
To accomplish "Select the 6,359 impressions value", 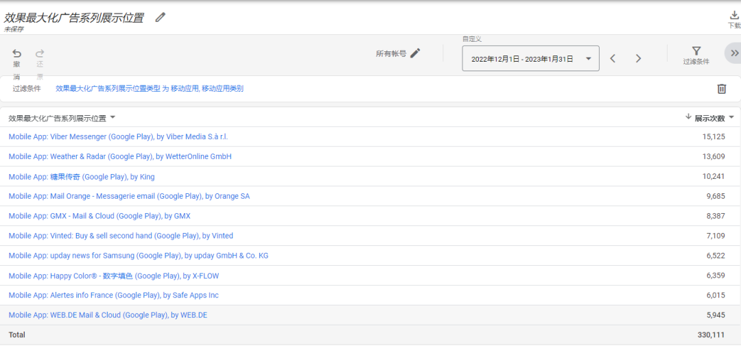I will pyautogui.click(x=716, y=275).
